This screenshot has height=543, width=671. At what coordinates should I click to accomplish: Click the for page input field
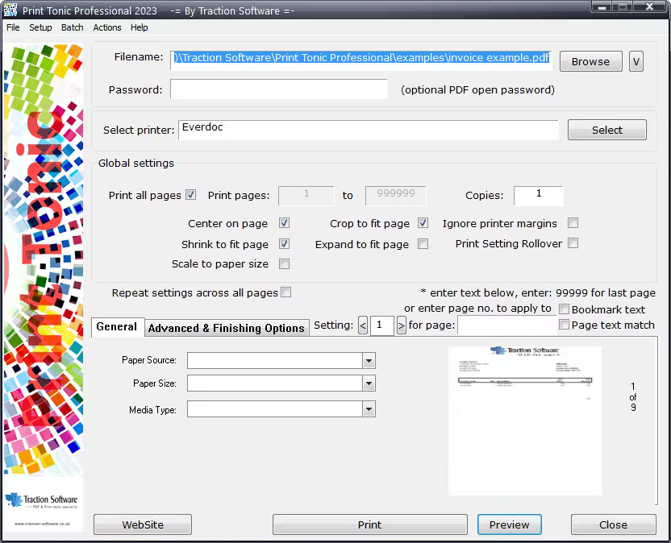point(506,325)
